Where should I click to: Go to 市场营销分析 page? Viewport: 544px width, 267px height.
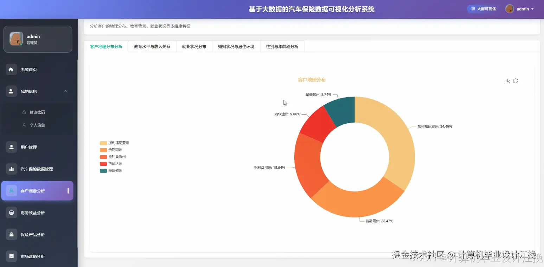[x=37, y=256]
